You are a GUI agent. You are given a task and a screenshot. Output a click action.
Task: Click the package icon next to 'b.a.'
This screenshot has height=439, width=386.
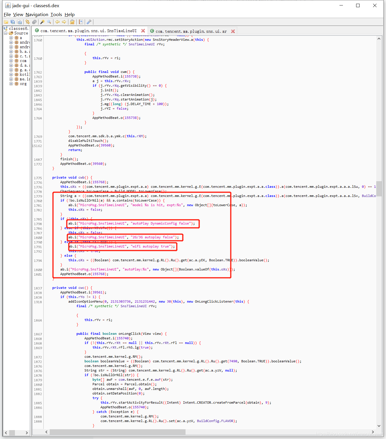pos(17,51)
